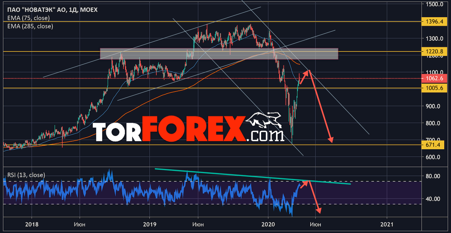This screenshot has height=233, width=451.
Task: Click the 1220.8 price level label
Action: 433,52
